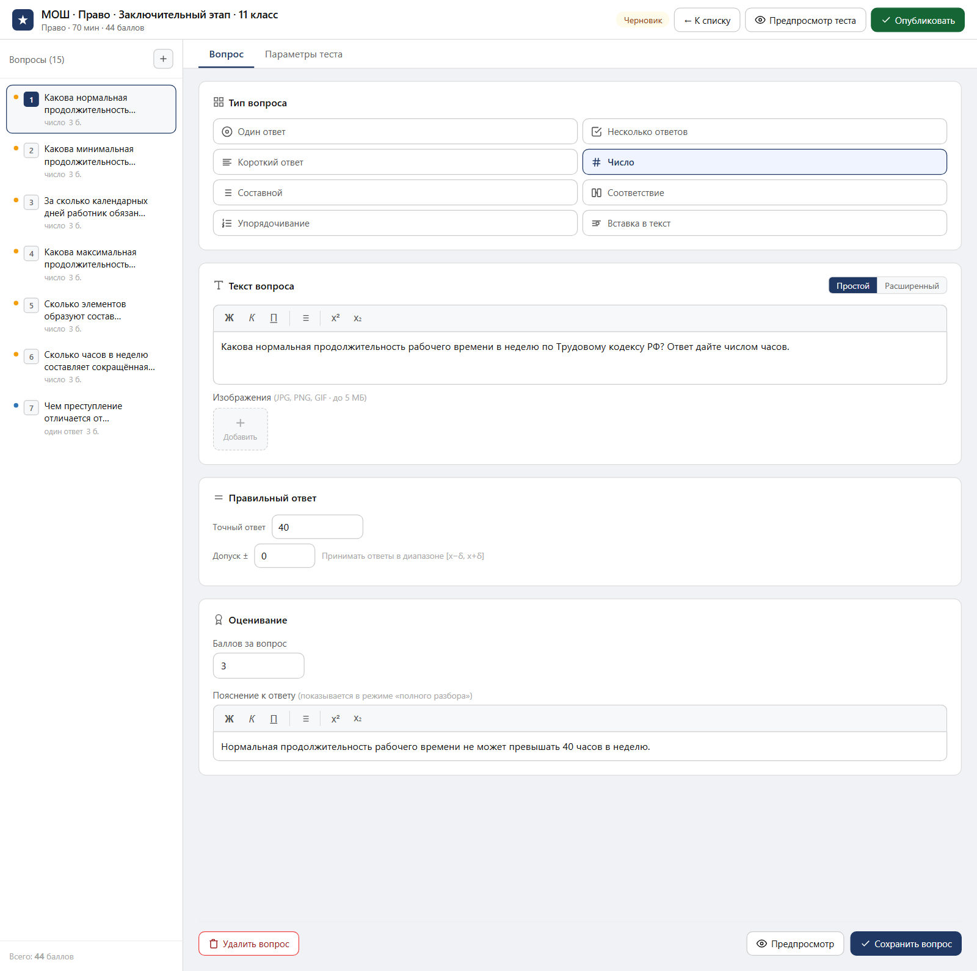The height and width of the screenshot is (971, 977).
Task: Focus the 'Баллов за вопрос' field
Action: [x=258, y=666]
